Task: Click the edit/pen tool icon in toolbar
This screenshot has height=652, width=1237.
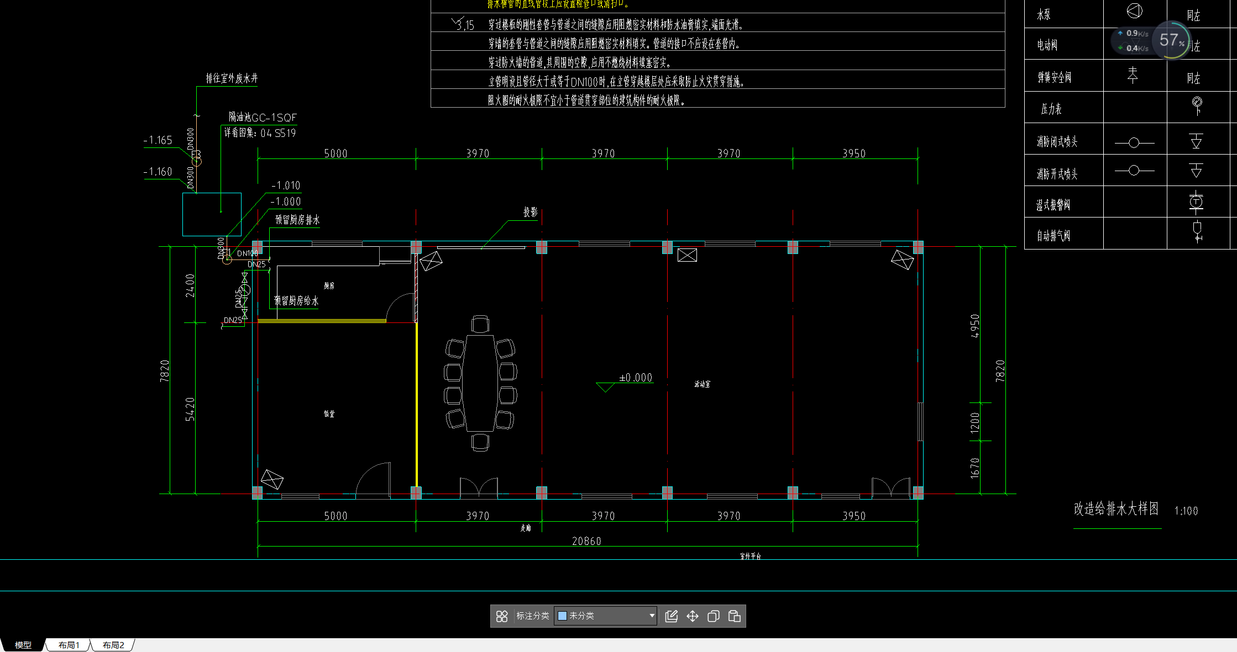Action: point(672,619)
